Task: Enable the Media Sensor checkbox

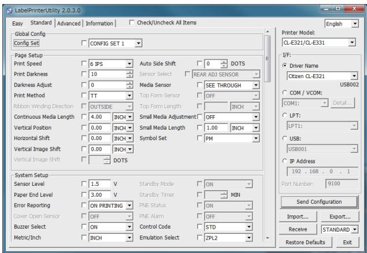Action: 199,85
